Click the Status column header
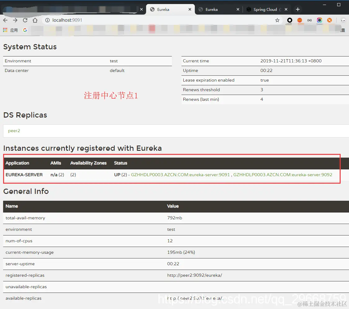The width and height of the screenshot is (349, 309). click(x=121, y=163)
